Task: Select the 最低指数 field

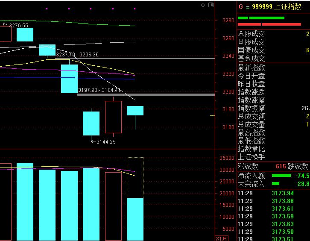Action: tap(273, 141)
